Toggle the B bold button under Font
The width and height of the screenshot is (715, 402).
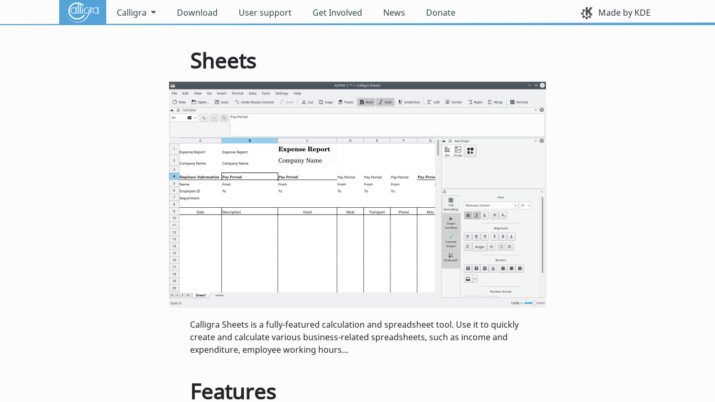(x=468, y=215)
